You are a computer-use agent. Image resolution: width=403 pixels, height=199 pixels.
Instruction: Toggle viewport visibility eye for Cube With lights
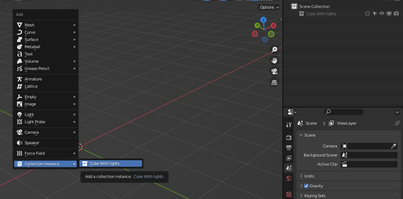click(x=382, y=14)
